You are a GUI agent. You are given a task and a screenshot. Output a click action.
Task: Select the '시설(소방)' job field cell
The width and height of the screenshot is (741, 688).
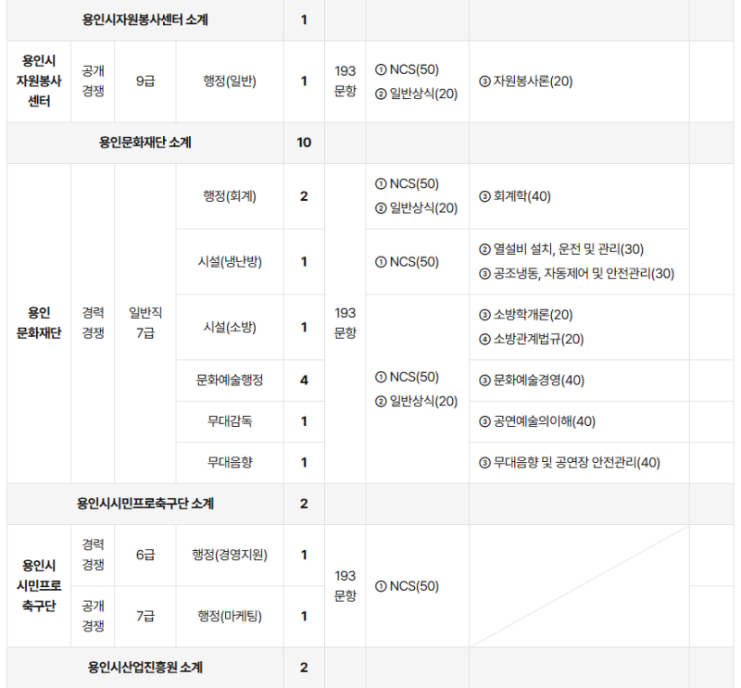pos(230,327)
